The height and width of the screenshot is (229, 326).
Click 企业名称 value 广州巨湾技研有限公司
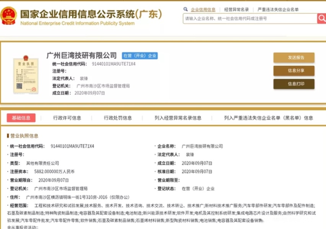pos(202,146)
